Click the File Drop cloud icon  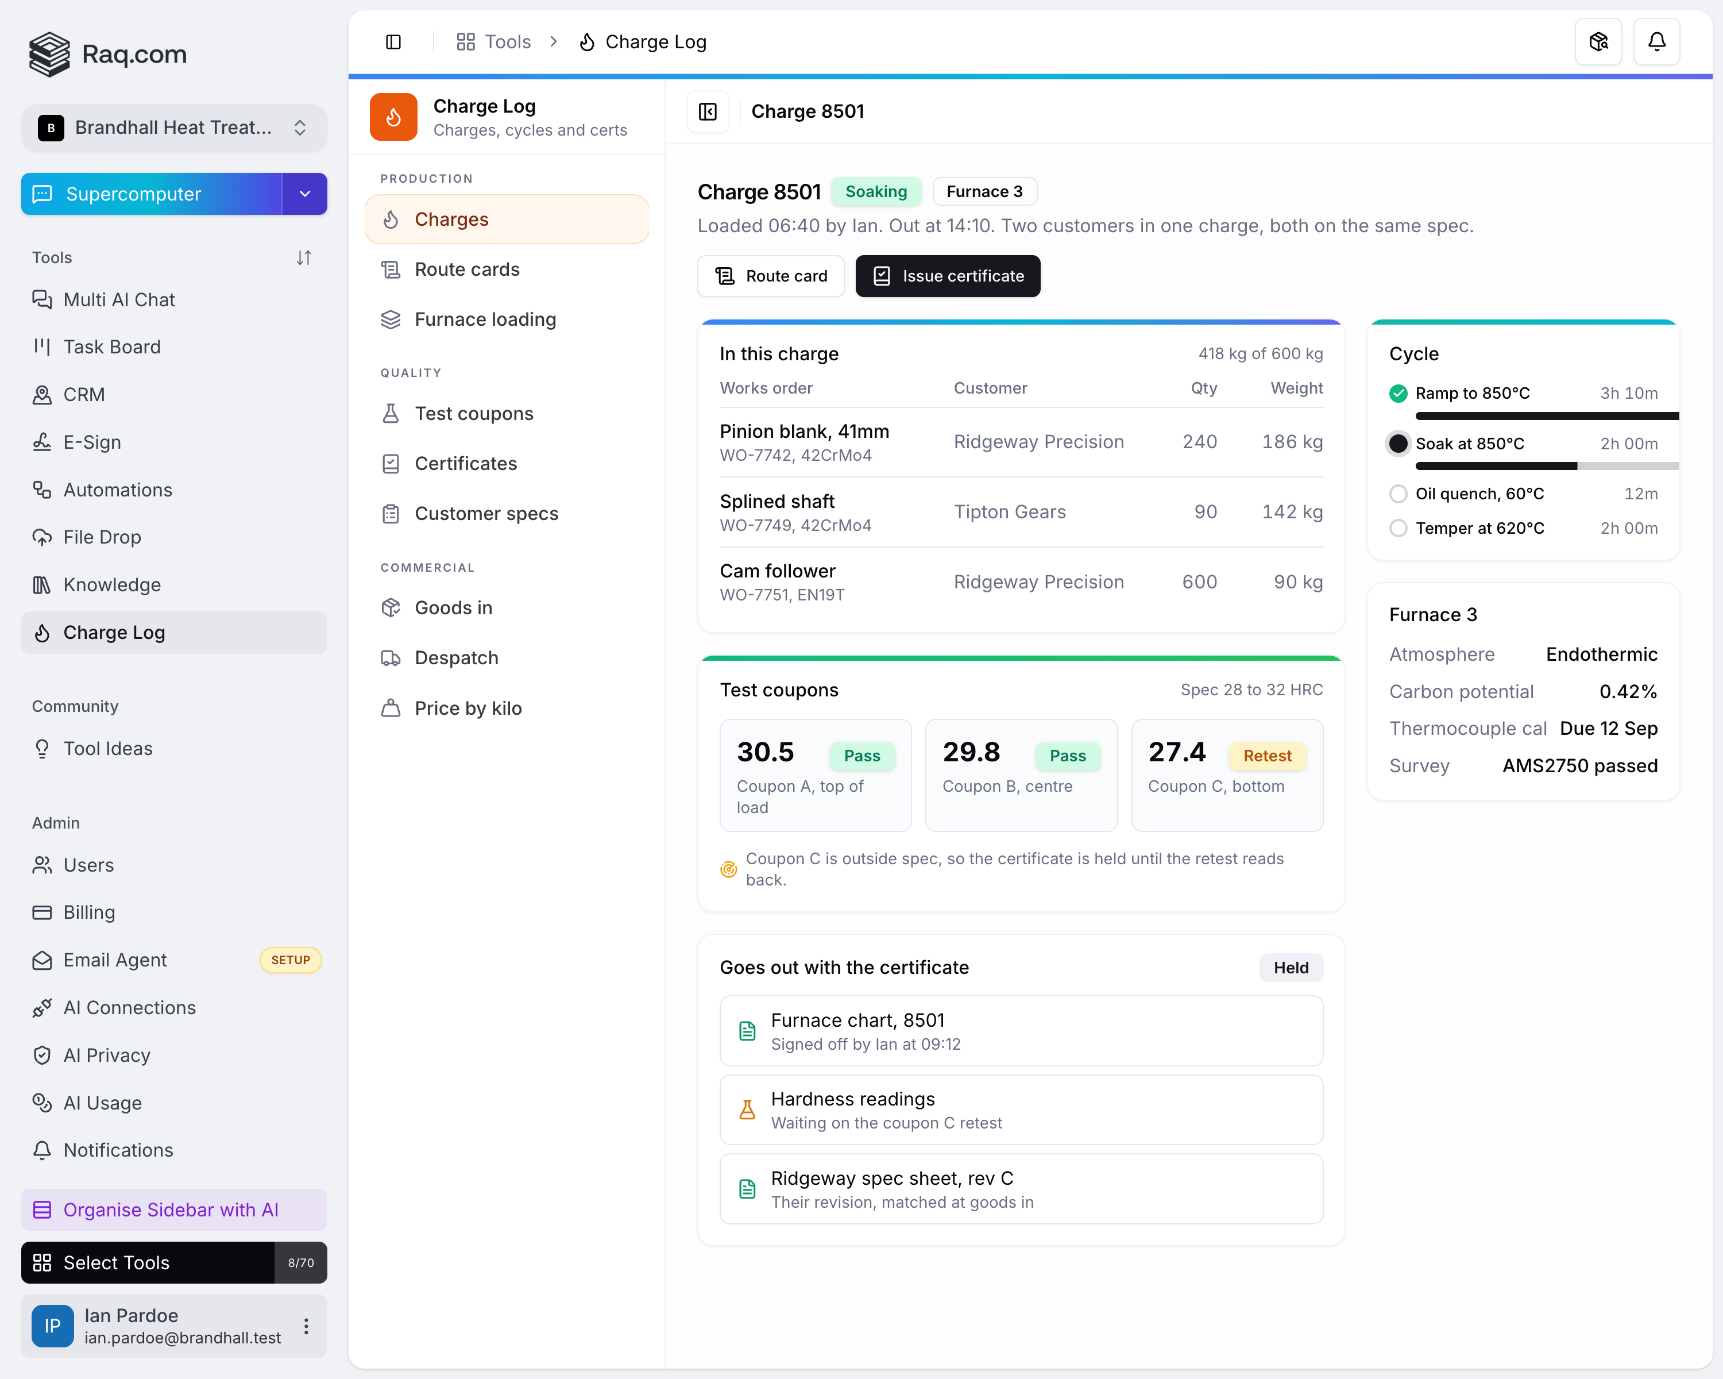[43, 537]
